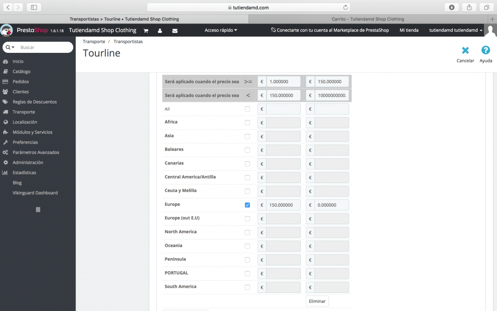Open the shopping cart icon in header
This screenshot has height=311, width=497.
146,31
